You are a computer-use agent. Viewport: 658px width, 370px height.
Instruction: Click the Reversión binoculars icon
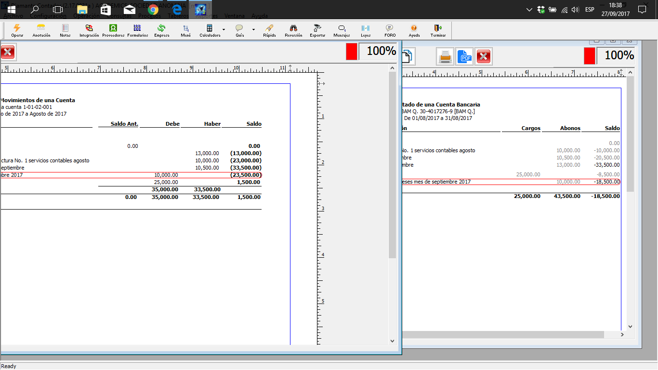coord(293,30)
